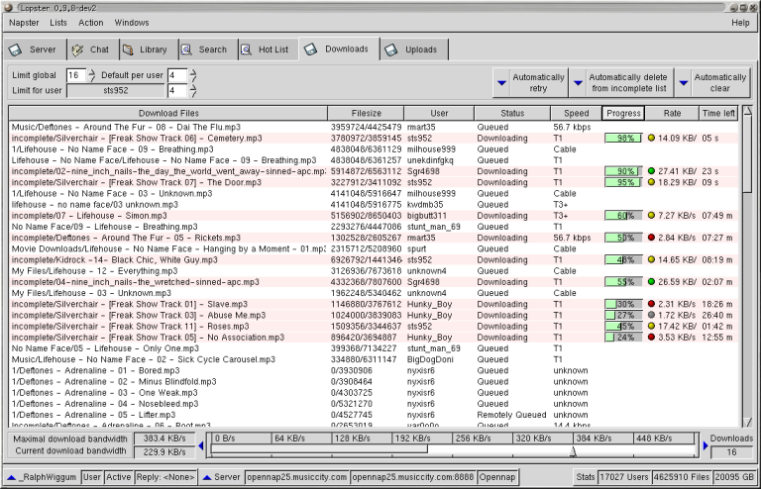The width and height of the screenshot is (761, 489).
Task: Sort by Download Files column header
Action: coord(168,113)
